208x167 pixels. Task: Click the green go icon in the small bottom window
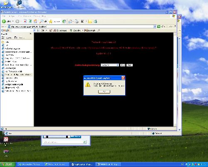[x=85, y=142]
